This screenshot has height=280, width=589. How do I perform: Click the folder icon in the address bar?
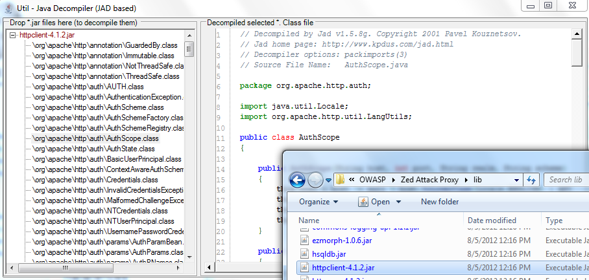(341, 180)
